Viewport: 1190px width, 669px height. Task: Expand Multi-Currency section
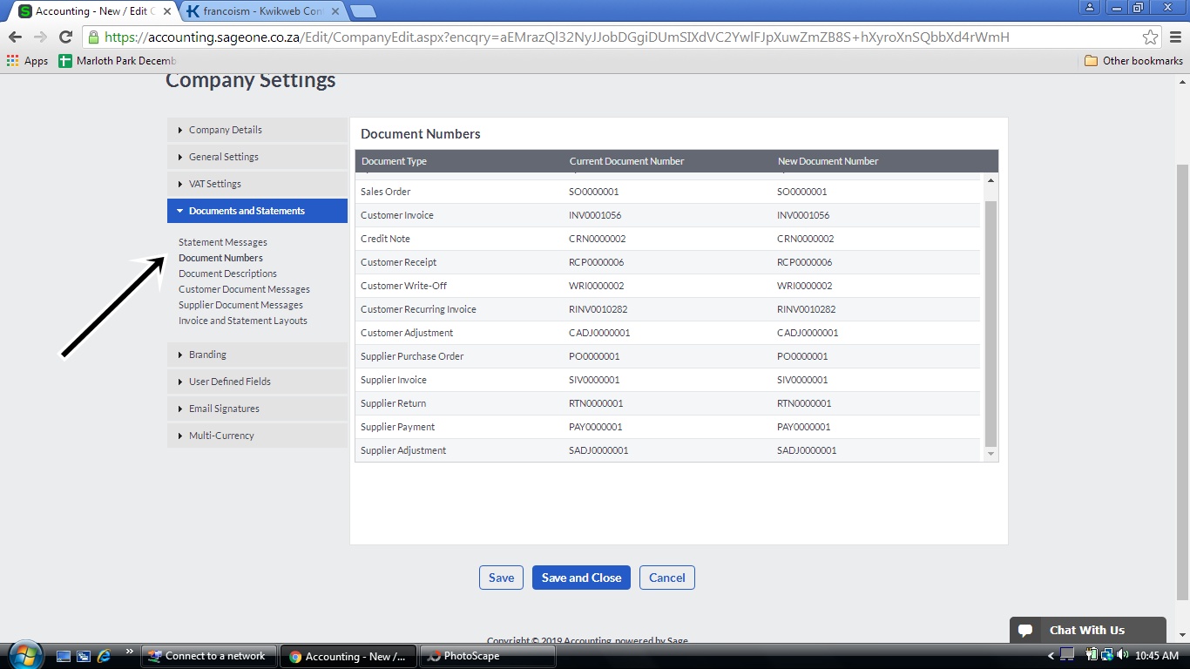(257, 436)
